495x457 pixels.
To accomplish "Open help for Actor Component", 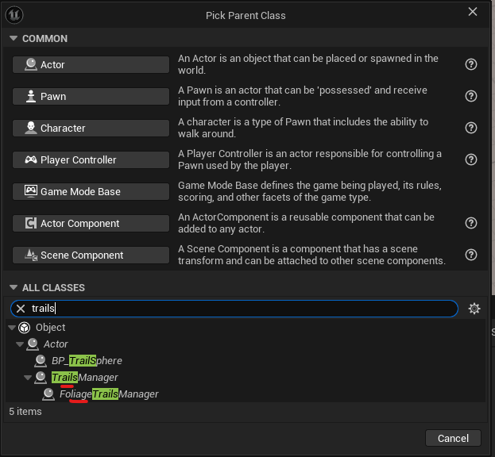I will [x=470, y=223].
